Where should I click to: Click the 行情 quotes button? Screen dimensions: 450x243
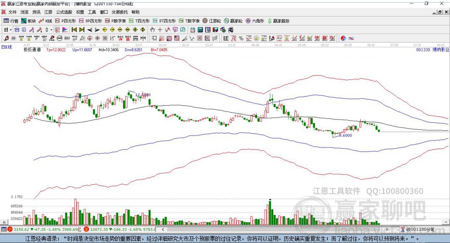coord(11,21)
